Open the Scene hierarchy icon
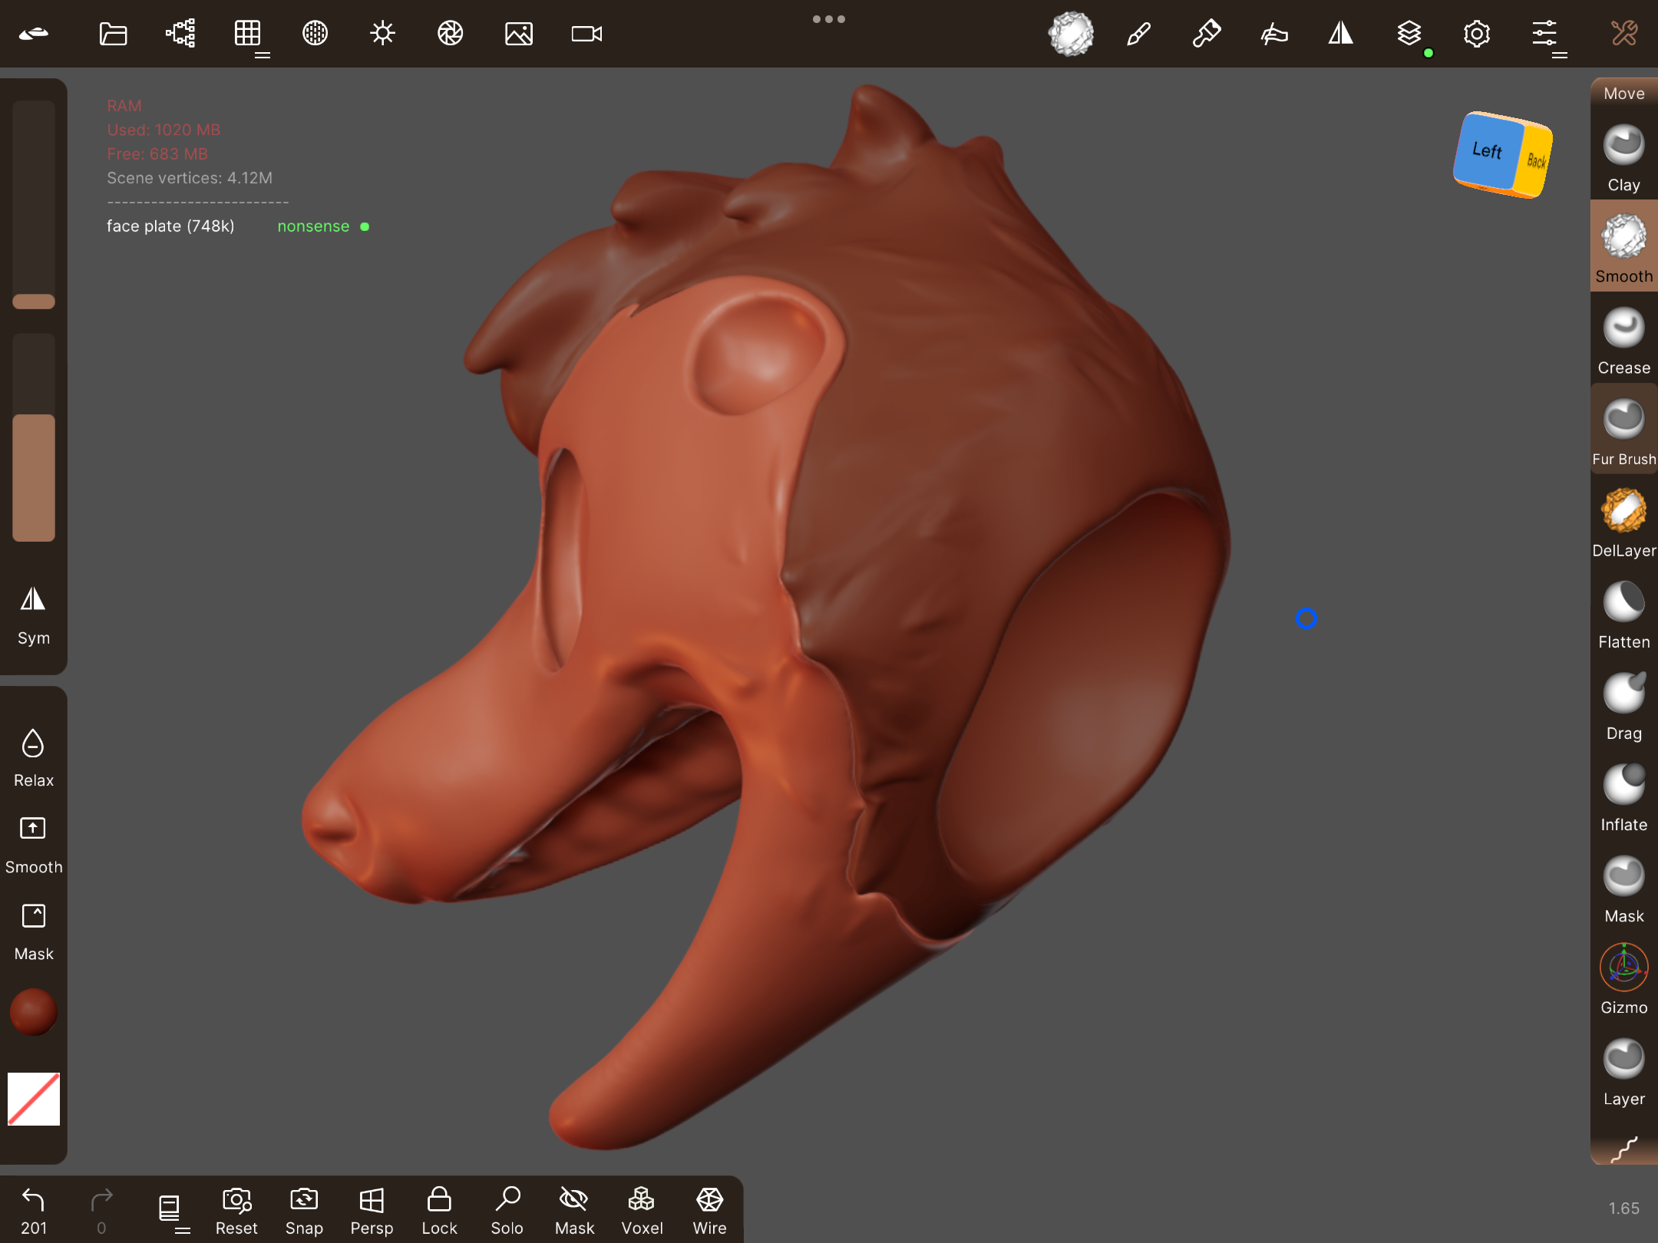Screen dimensions: 1658x1243 pos(180,34)
